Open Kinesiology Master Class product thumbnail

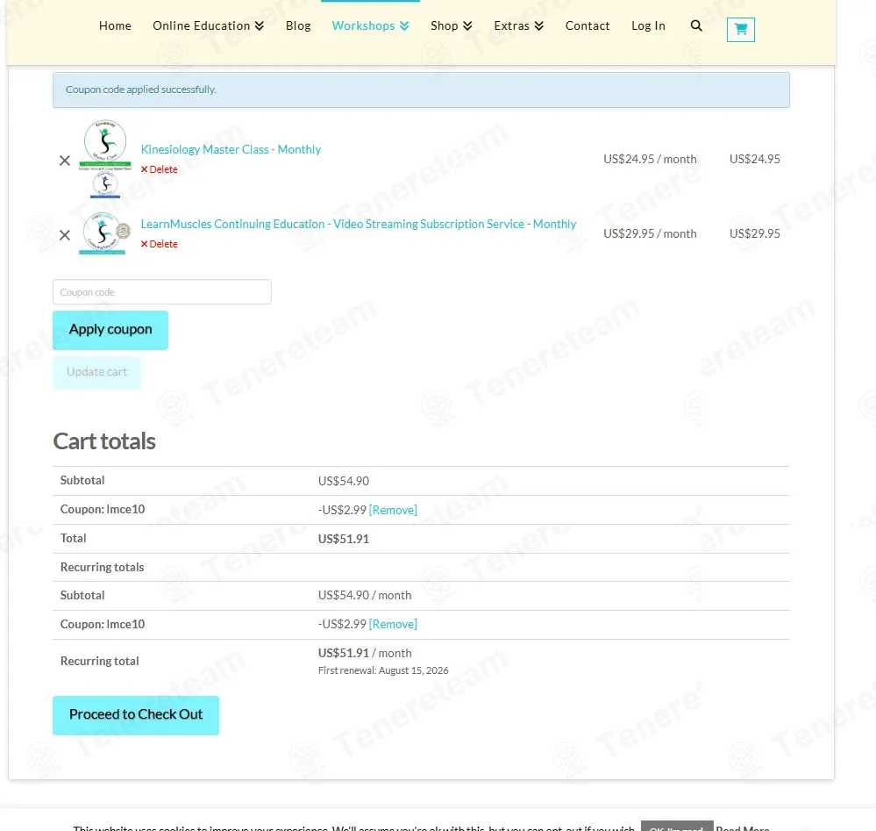coord(105,159)
